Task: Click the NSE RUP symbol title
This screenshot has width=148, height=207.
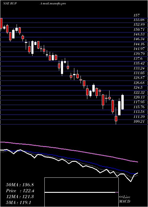Action: pyautogui.click(x=9, y=4)
